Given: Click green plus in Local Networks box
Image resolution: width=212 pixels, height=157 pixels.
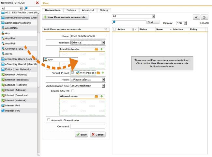Looking at the screenshot, I should [x=101, y=49].
